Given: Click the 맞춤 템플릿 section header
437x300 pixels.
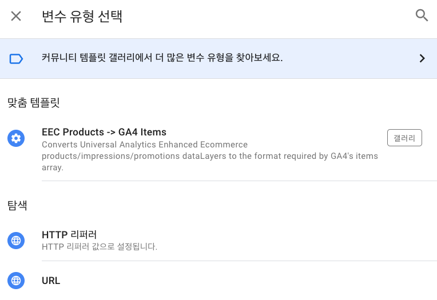Looking at the screenshot, I should [34, 103].
